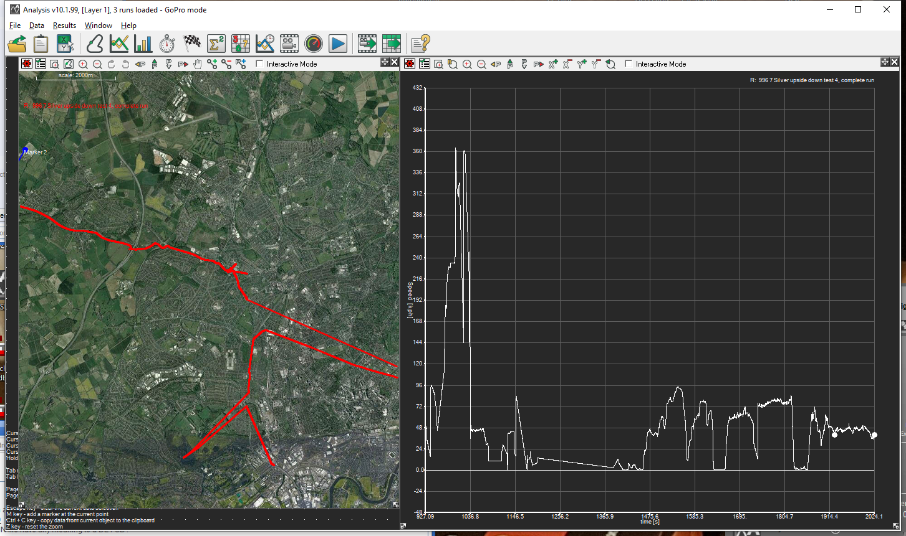Click the add marker green plus icon
The width and height of the screenshot is (906, 536).
tap(212, 63)
